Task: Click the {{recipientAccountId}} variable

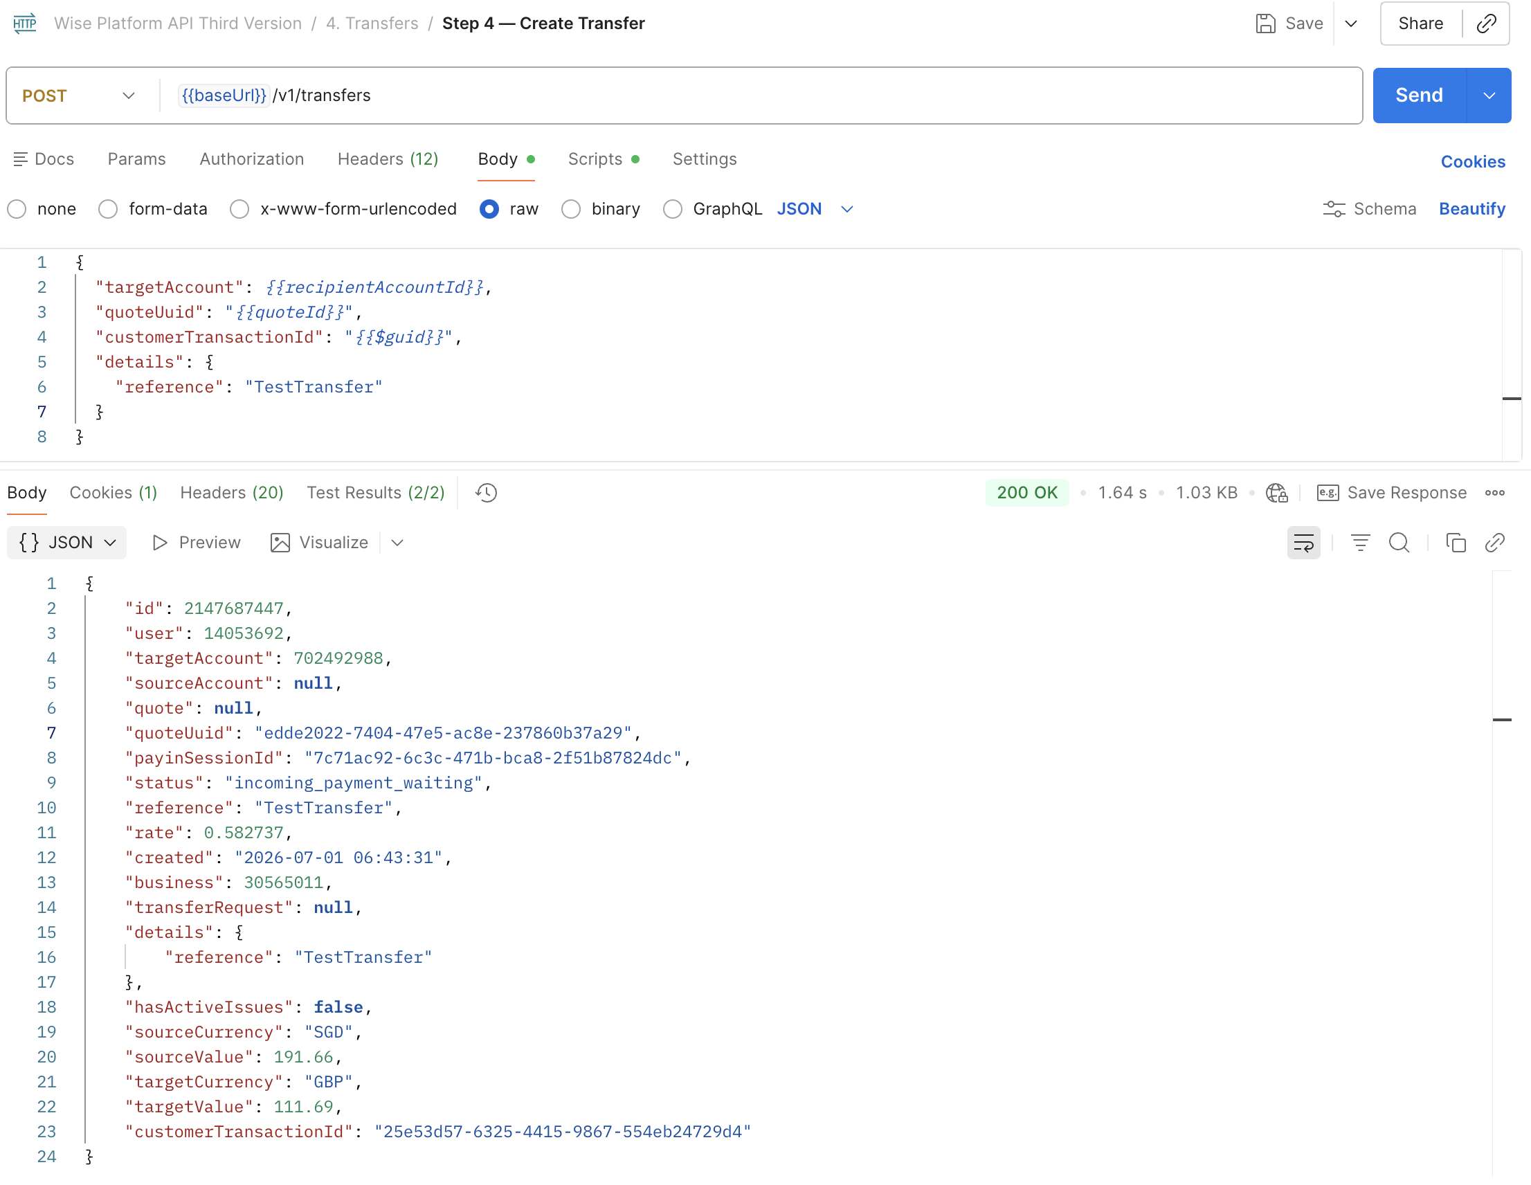Action: 374,287
